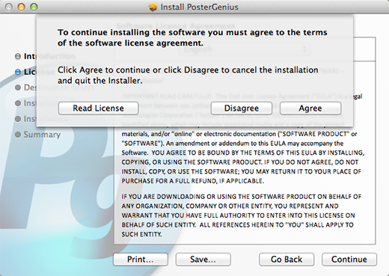The width and height of the screenshot is (389, 276).
Task: Click the Disagree button
Action: point(242,108)
